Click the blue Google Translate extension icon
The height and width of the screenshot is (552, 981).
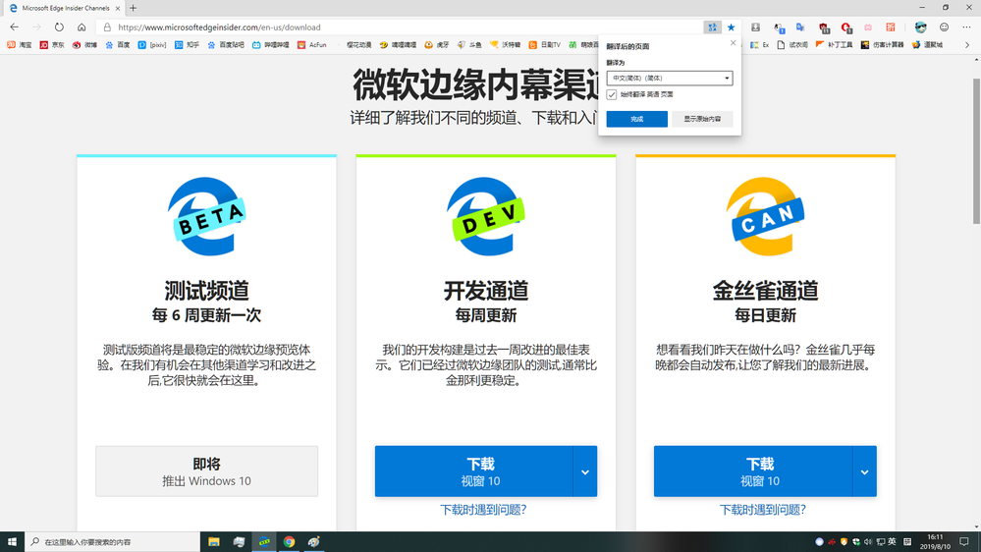pos(801,28)
